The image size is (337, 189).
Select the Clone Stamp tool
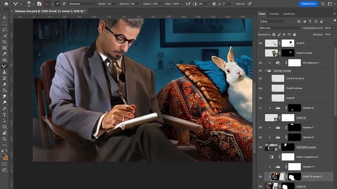(4, 72)
